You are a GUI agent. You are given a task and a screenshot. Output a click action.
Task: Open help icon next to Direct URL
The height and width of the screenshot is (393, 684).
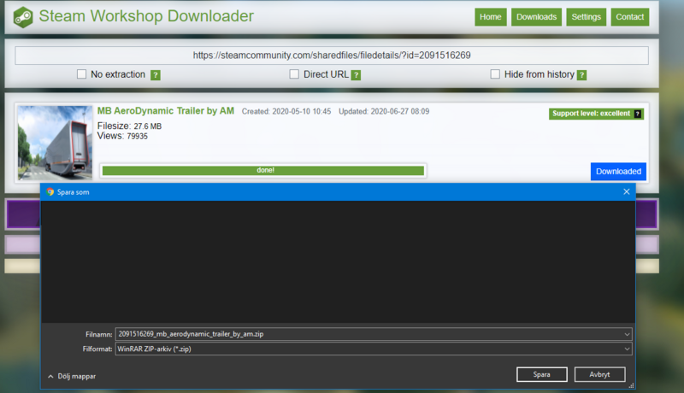pos(356,75)
